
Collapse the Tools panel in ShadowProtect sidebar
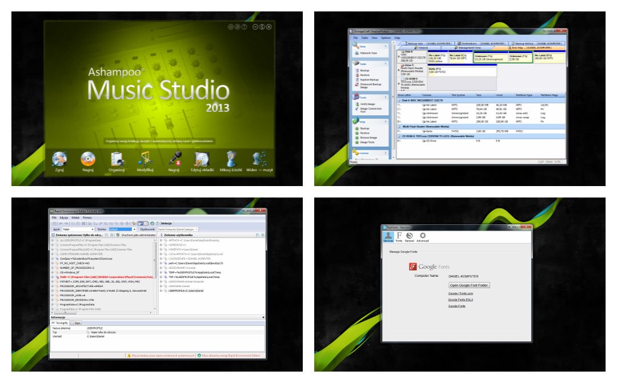[386, 96]
